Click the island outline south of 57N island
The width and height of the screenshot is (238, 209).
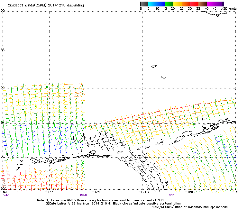[x=164, y=77]
